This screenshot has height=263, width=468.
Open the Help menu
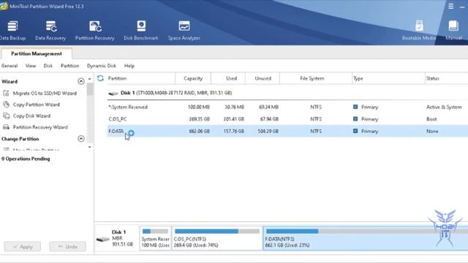(129, 66)
